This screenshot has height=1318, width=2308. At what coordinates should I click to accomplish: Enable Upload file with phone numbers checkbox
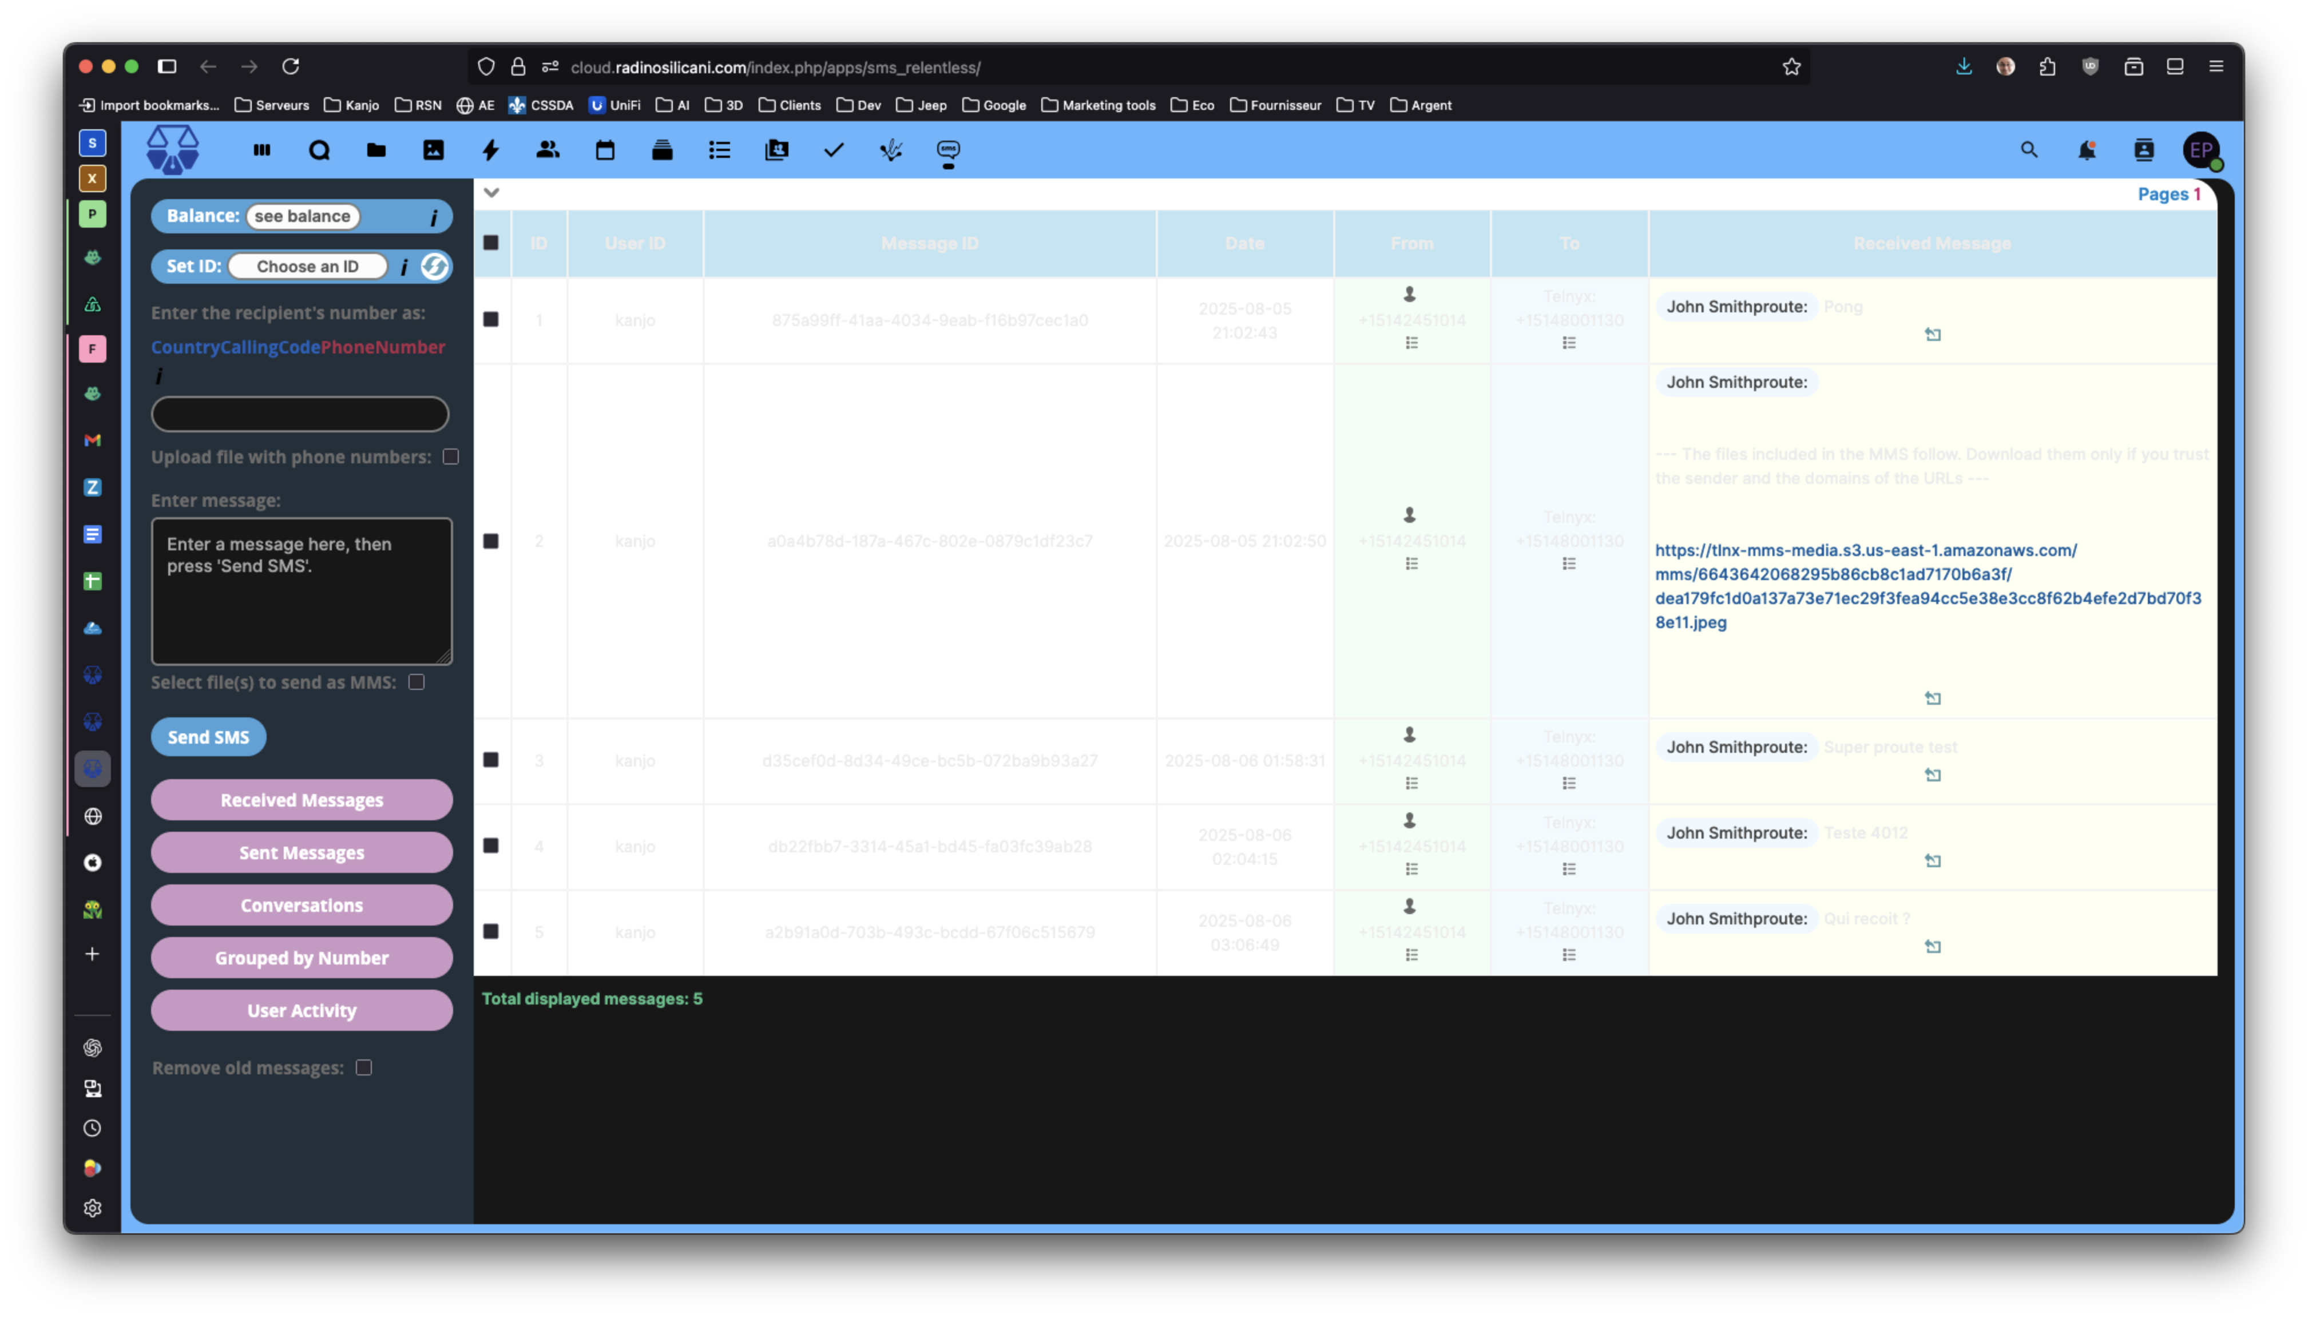(x=451, y=457)
